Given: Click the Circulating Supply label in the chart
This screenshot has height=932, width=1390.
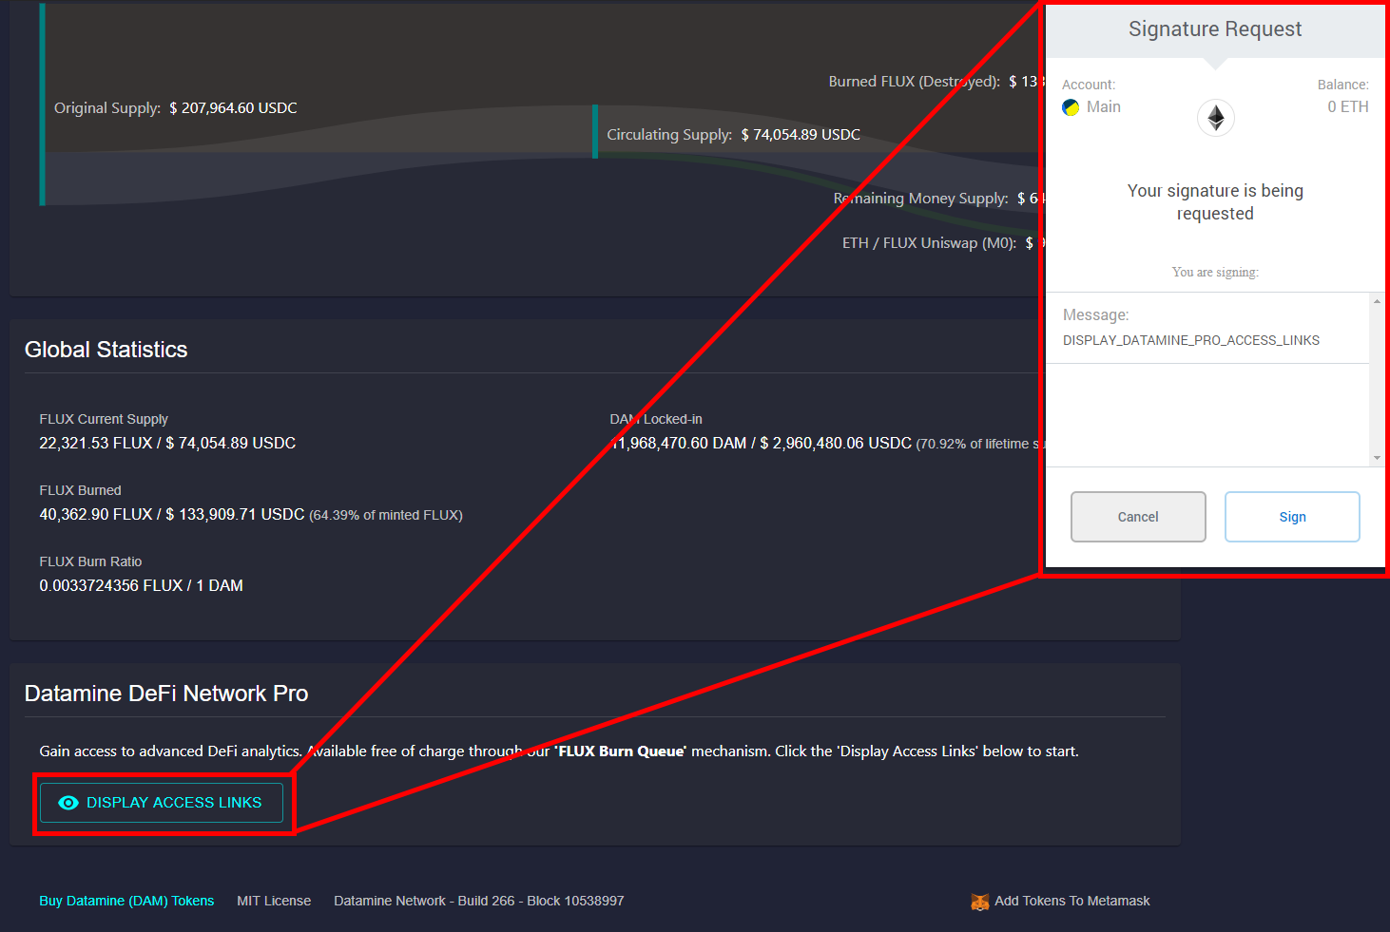Looking at the screenshot, I should point(669,135).
